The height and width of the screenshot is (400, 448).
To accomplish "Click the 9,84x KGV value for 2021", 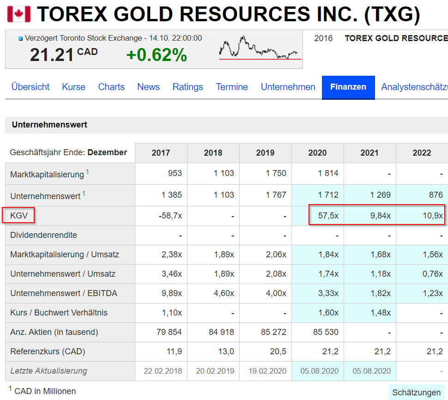I will (380, 216).
